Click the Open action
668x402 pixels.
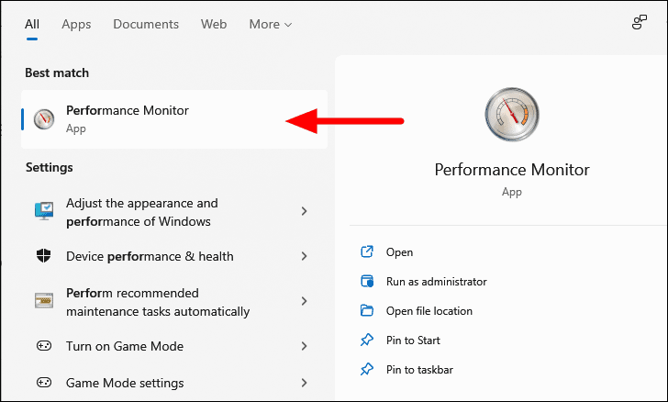coord(399,252)
